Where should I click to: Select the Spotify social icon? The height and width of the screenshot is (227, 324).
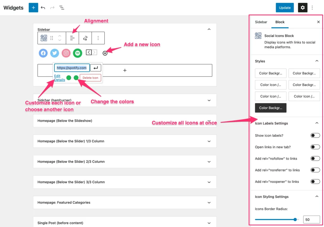[x=78, y=53]
